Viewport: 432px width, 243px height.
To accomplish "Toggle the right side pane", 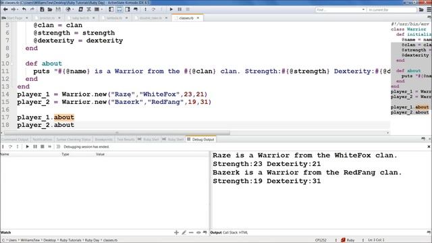I will click(x=128, y=9).
